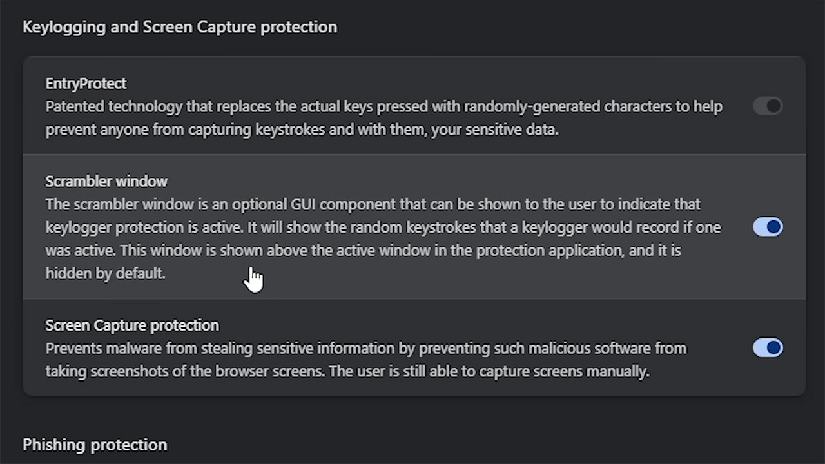This screenshot has width=825, height=464.
Task: Click the Screen Capture protection row title
Action: coord(132,325)
